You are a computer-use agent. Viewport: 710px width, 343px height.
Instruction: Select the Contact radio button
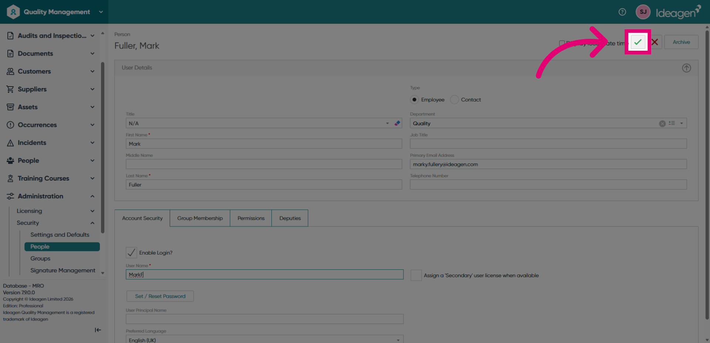click(x=454, y=100)
